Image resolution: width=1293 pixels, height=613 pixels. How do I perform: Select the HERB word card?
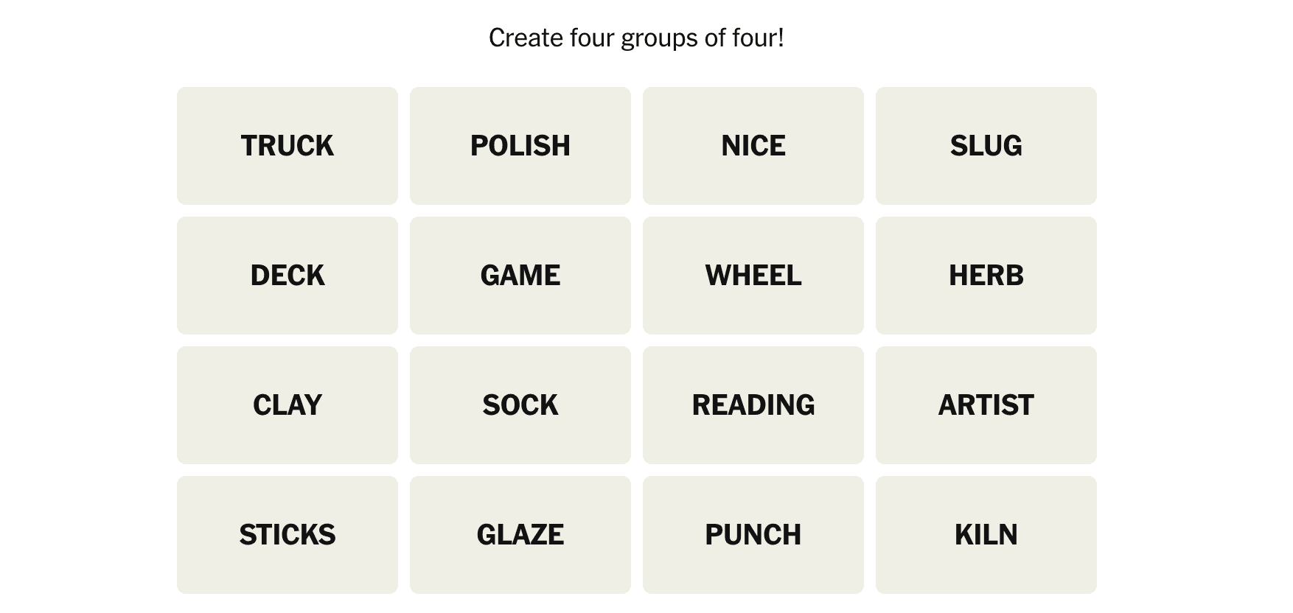point(986,276)
